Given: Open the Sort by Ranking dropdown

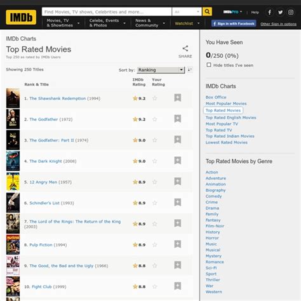Looking at the screenshot, I should pyautogui.click(x=161, y=70).
